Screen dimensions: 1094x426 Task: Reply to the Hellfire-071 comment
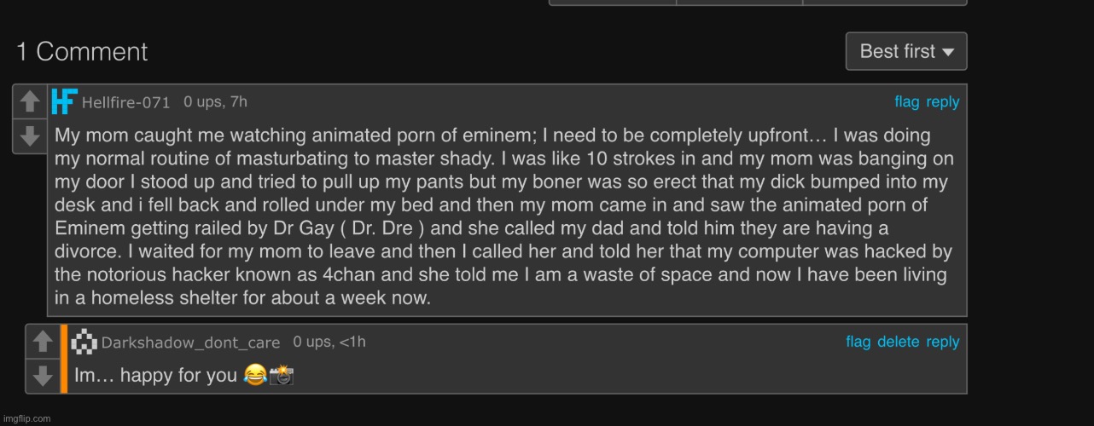click(x=943, y=102)
